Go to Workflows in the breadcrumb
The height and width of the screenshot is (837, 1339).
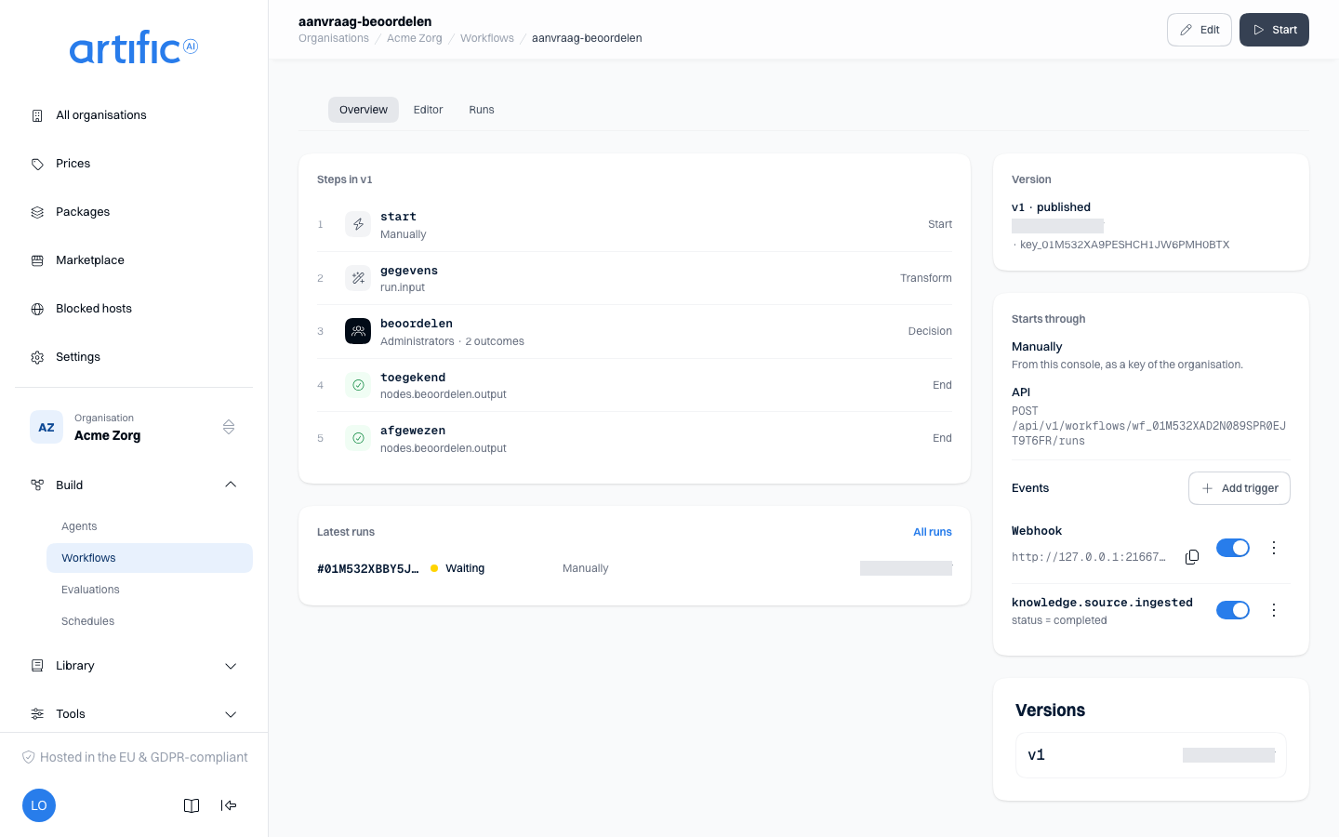tap(487, 38)
